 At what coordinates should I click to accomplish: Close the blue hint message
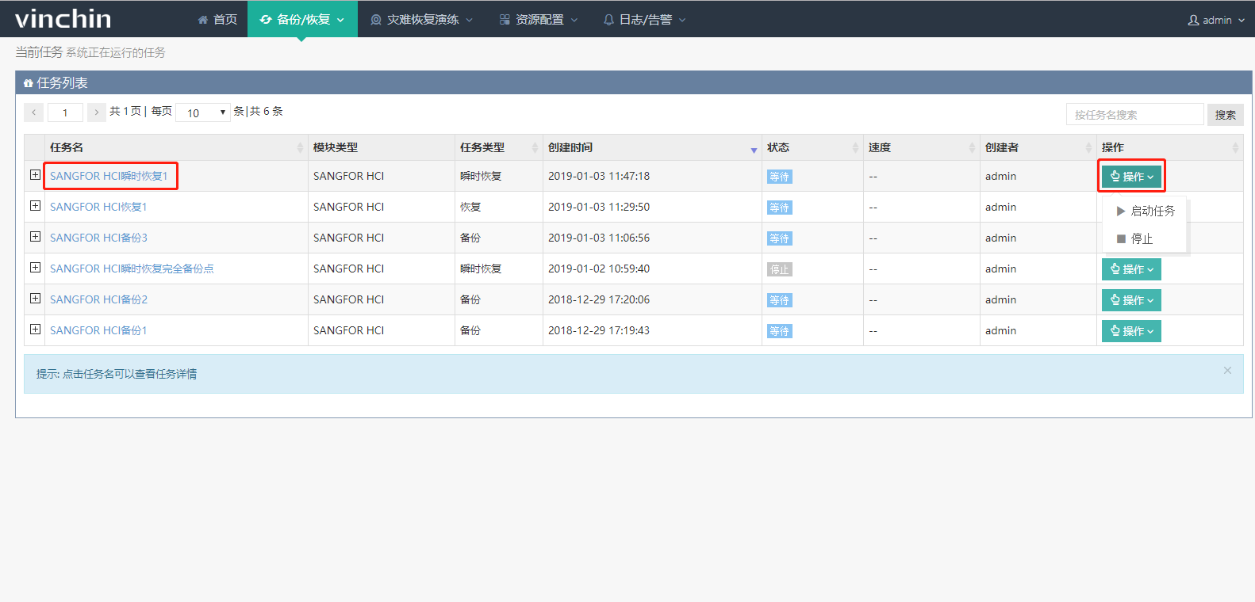[1227, 370]
